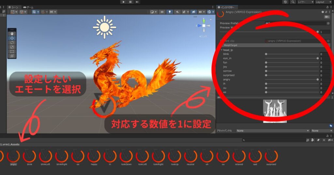This screenshot has height=175, width=334.
Task: Open the AssetBundle None dropdown
Action: coord(272,131)
